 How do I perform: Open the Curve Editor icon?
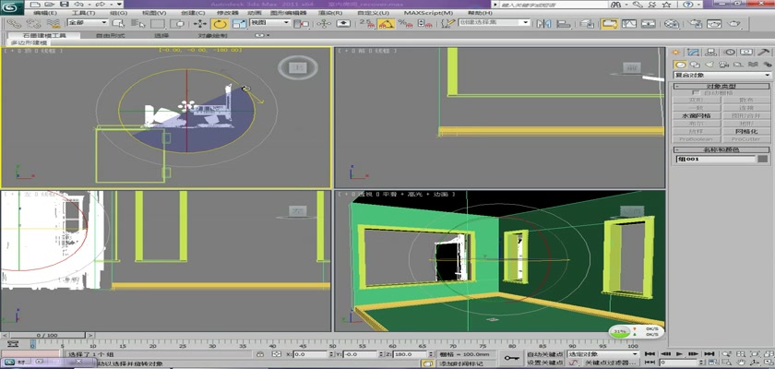coord(628,23)
